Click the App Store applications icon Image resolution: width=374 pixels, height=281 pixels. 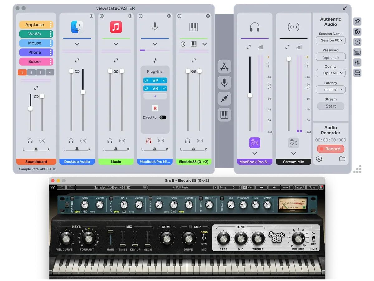click(224, 67)
